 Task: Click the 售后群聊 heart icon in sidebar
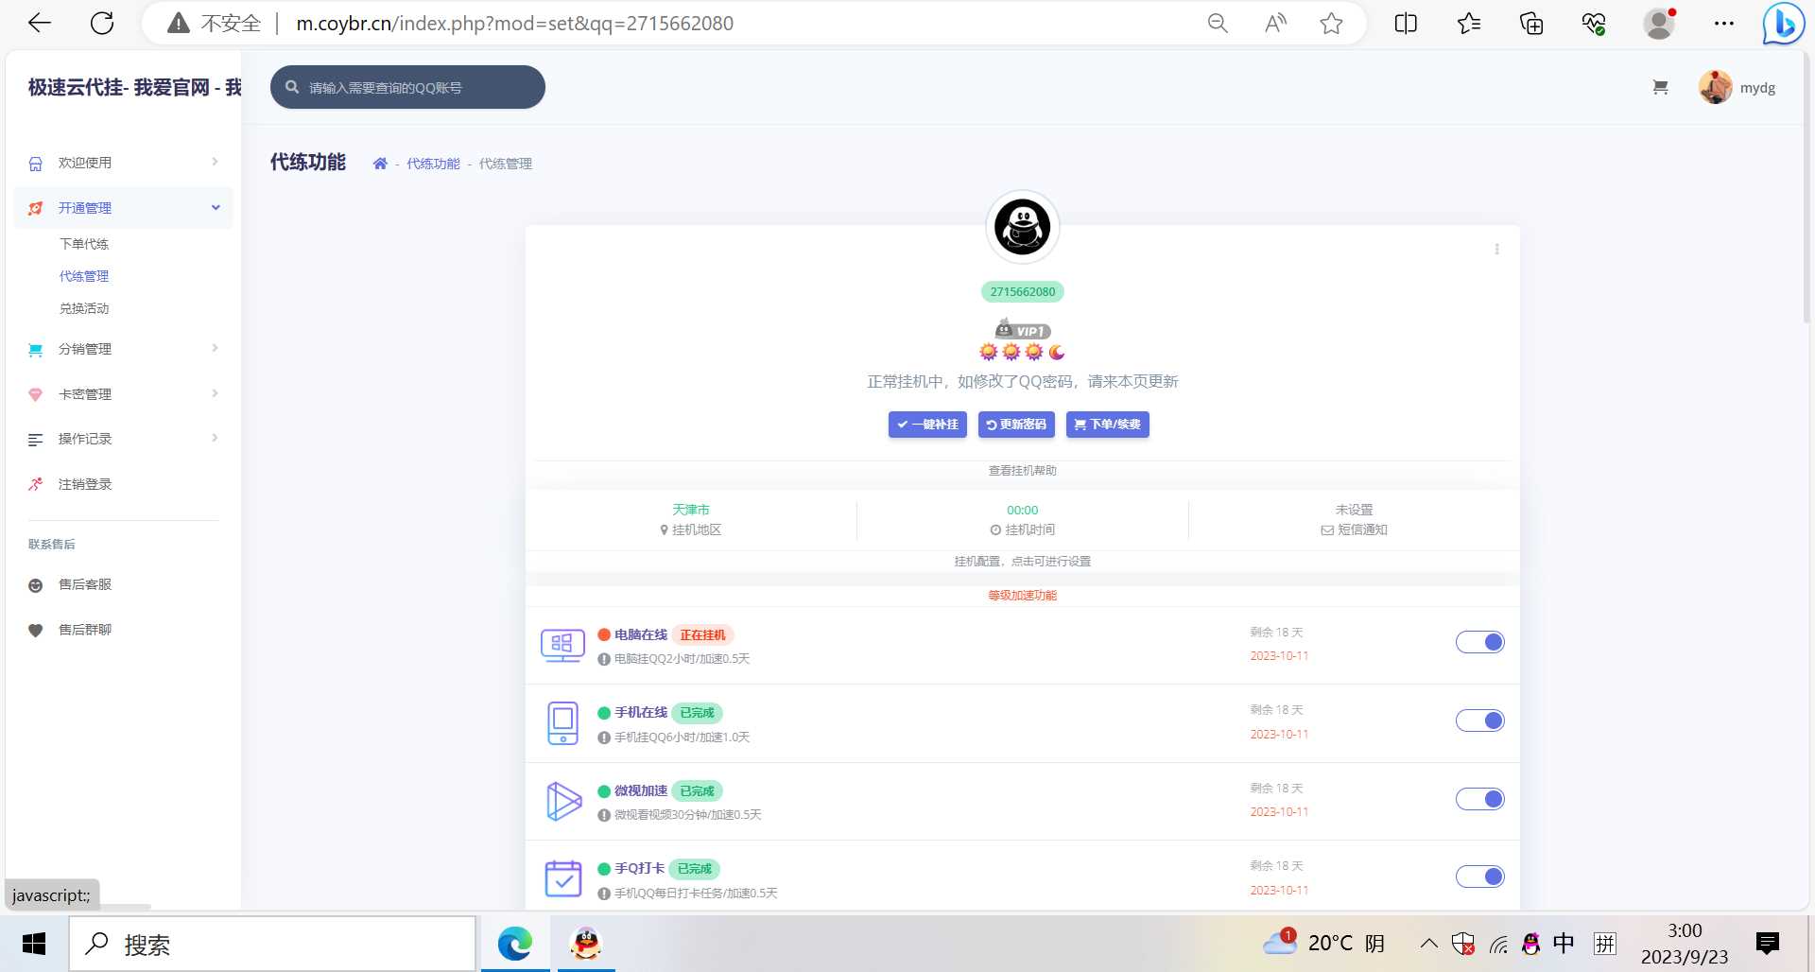coord(35,630)
